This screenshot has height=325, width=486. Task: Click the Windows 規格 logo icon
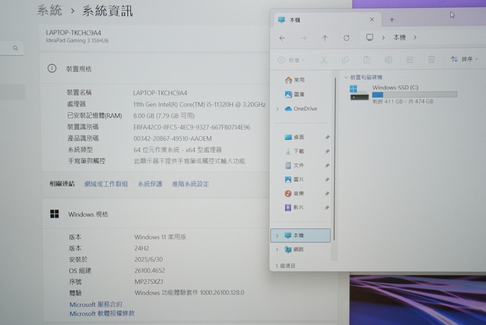pyautogui.click(x=54, y=214)
